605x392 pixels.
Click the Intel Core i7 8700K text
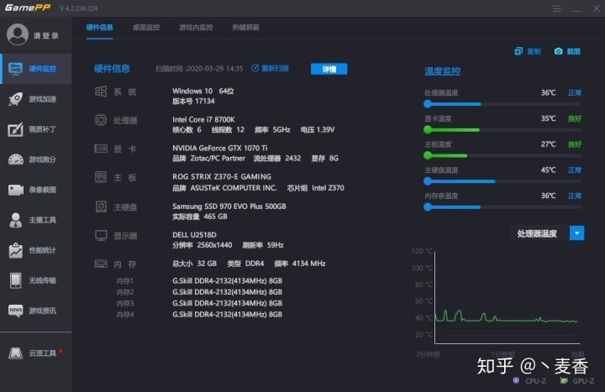click(203, 119)
